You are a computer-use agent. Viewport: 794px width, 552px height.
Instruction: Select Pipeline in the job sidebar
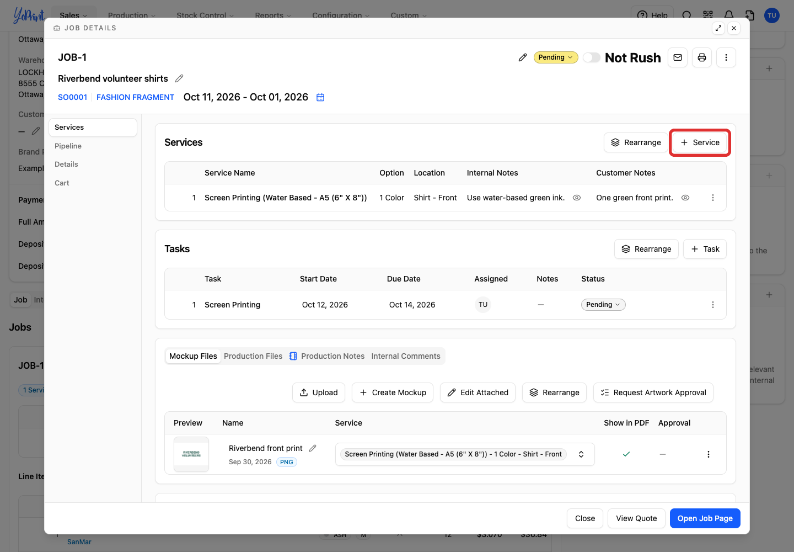[x=93, y=146]
